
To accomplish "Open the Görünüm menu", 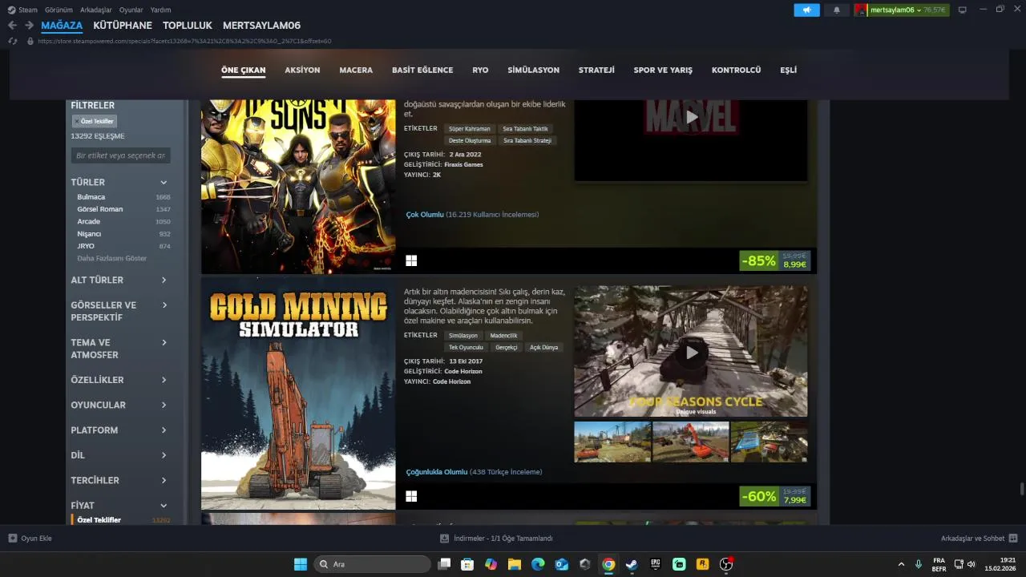I will pos(59,10).
